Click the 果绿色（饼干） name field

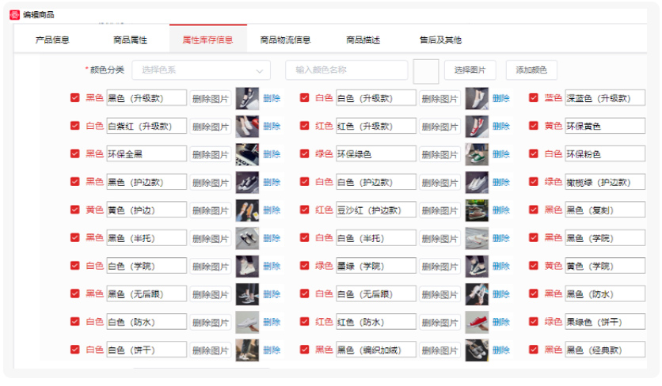click(605, 322)
